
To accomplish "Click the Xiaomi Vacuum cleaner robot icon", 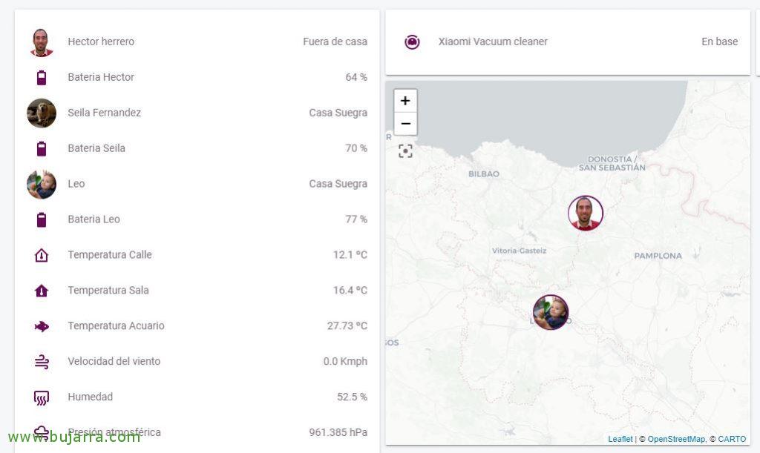I will (413, 42).
